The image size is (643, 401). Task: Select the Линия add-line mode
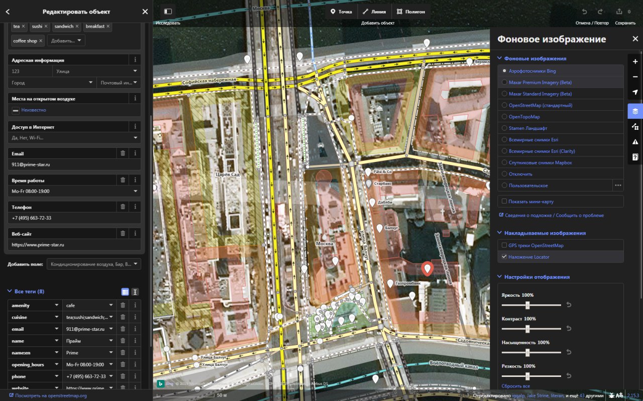[374, 12]
